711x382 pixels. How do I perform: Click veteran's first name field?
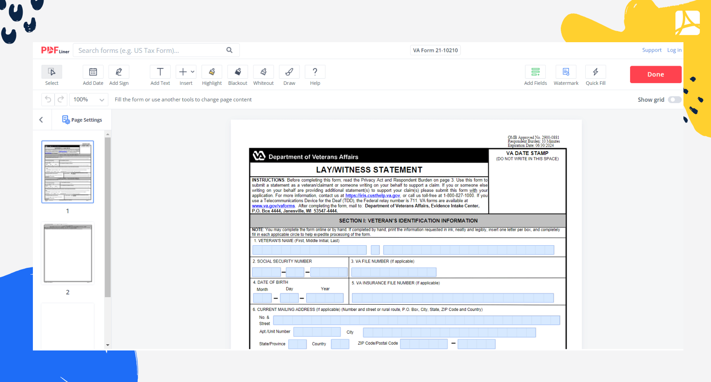point(310,250)
